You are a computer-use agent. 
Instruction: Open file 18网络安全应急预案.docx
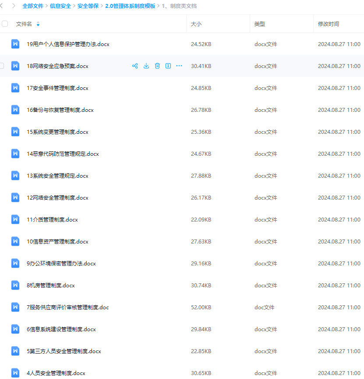pyautogui.click(x=57, y=66)
